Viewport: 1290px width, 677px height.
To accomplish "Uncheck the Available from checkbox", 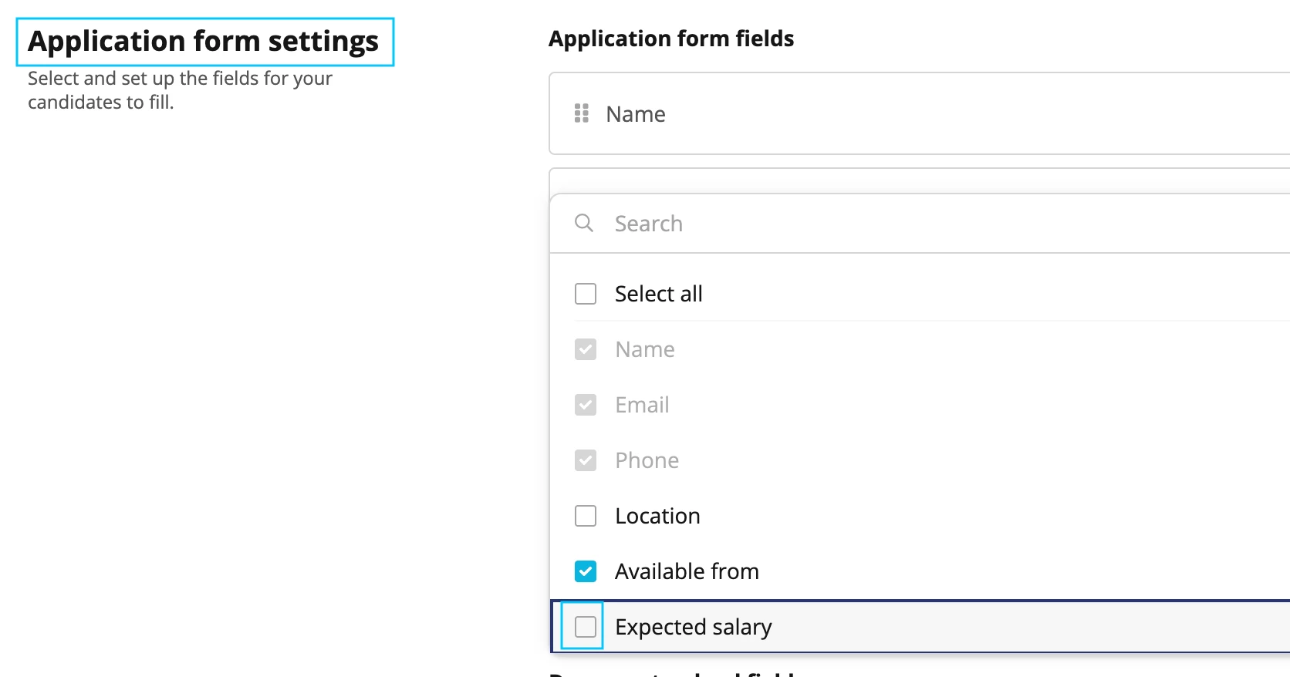I will [586, 571].
